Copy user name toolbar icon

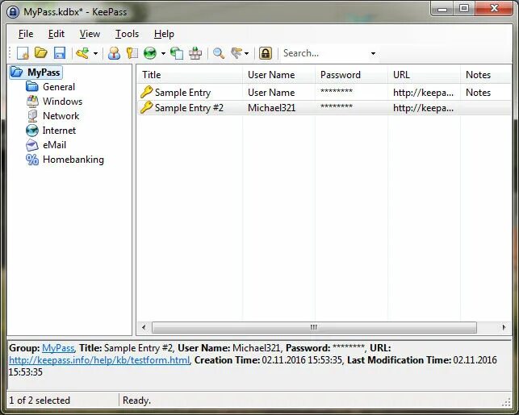(x=114, y=53)
